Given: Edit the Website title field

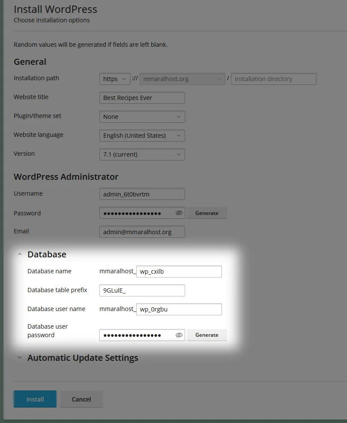Looking at the screenshot, I should click(x=142, y=98).
